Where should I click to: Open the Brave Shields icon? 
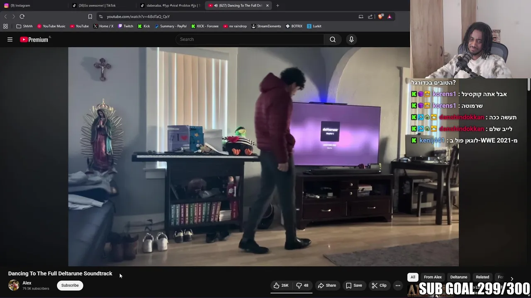[x=380, y=17]
